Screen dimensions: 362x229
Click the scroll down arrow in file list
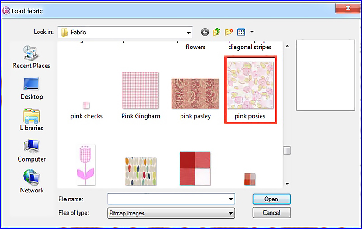(287, 184)
